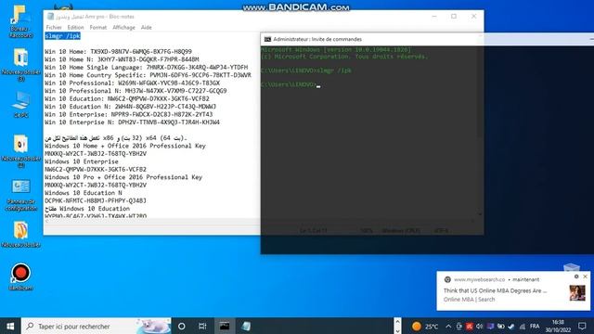Open the clock showing 30/10/2022
Image resolution: width=594 pixels, height=334 pixels.
coord(558,326)
